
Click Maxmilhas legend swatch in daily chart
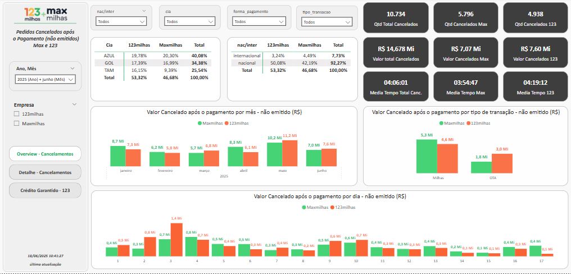click(x=304, y=207)
